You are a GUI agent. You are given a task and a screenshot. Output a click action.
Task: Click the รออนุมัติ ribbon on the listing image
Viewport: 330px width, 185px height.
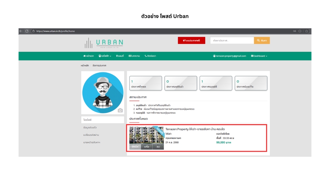coord(160,131)
